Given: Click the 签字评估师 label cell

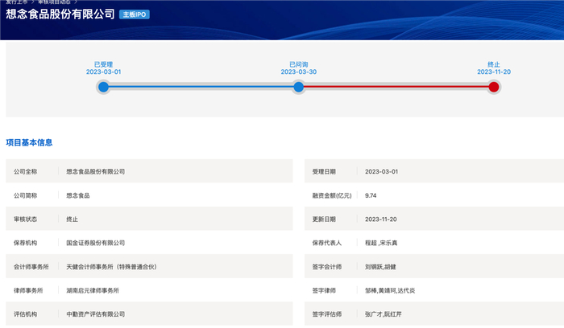Looking at the screenshot, I should tap(326, 314).
